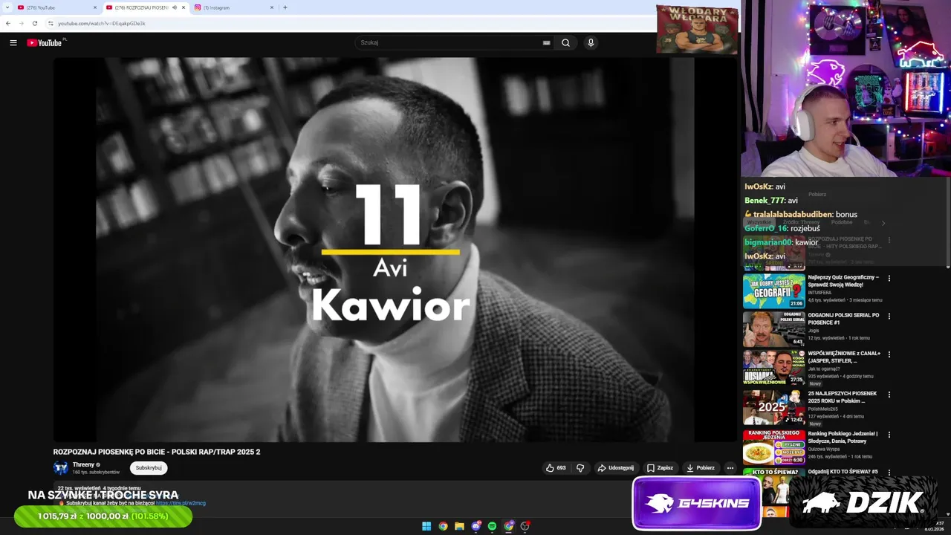Open ODGADNIJ POLSKI SERIAL PO PIOSENCE thumbnail
This screenshot has width=951, height=535.
[774, 329]
